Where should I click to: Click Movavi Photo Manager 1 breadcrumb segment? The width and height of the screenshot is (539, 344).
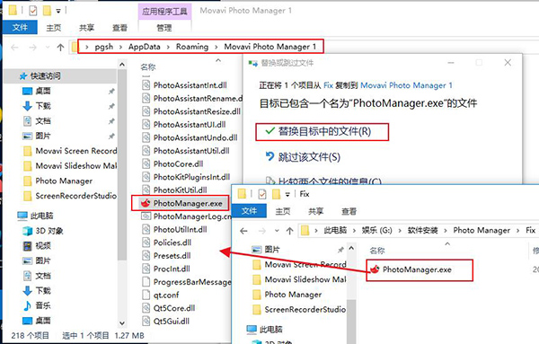(x=270, y=47)
